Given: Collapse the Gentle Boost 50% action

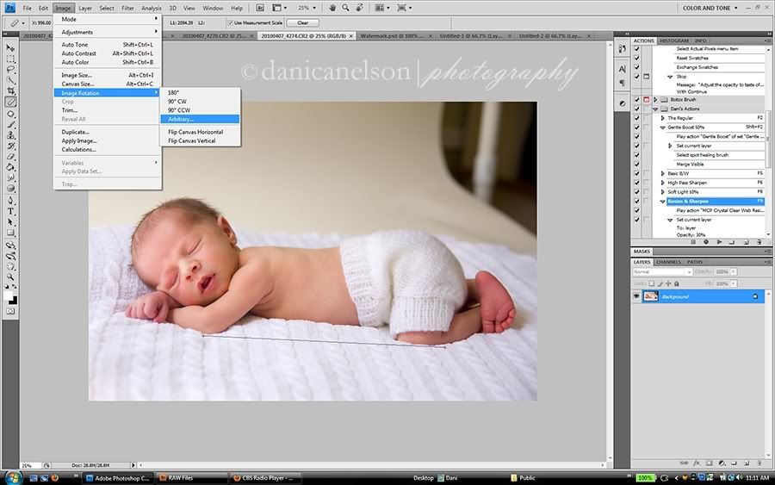Looking at the screenshot, I should 663,127.
